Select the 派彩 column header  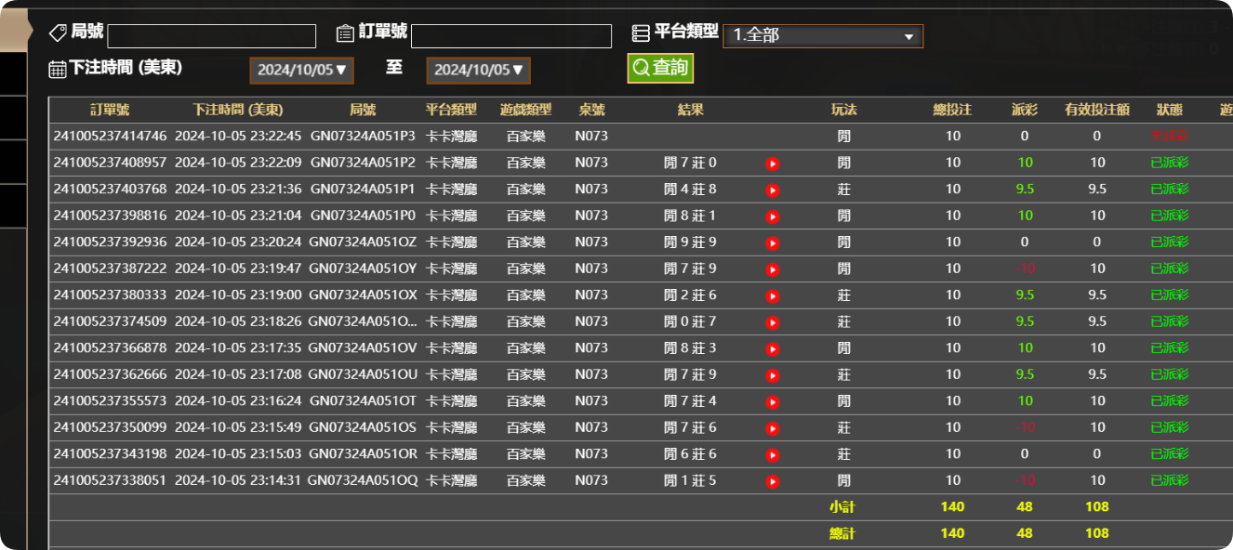pos(1023,109)
